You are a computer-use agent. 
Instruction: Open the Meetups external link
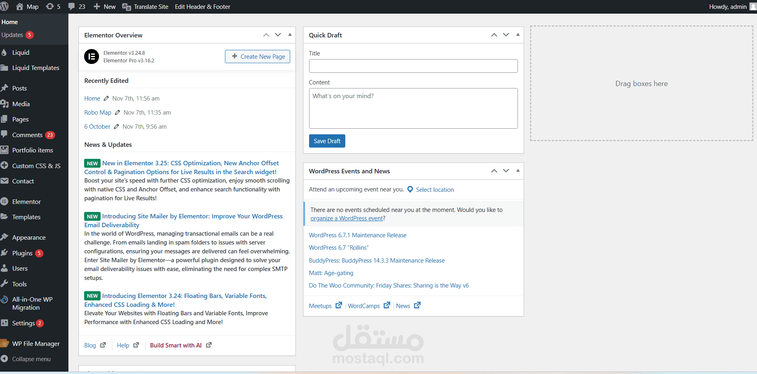(325, 306)
